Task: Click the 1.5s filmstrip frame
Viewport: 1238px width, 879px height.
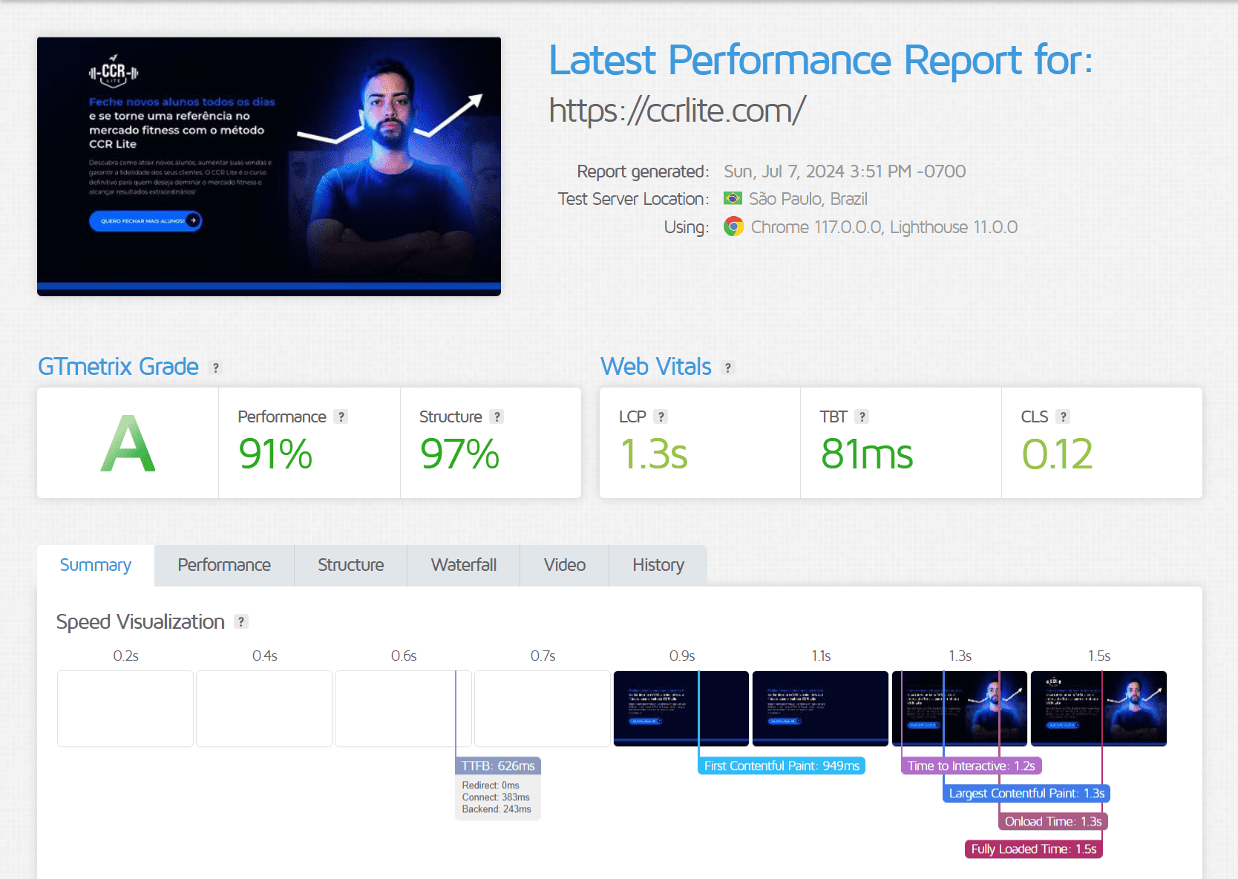Action: [1098, 708]
